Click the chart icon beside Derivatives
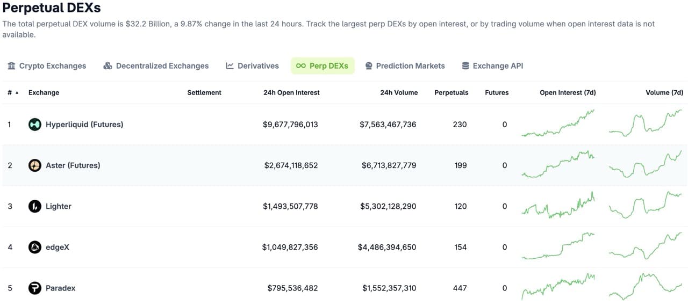 pyautogui.click(x=230, y=65)
